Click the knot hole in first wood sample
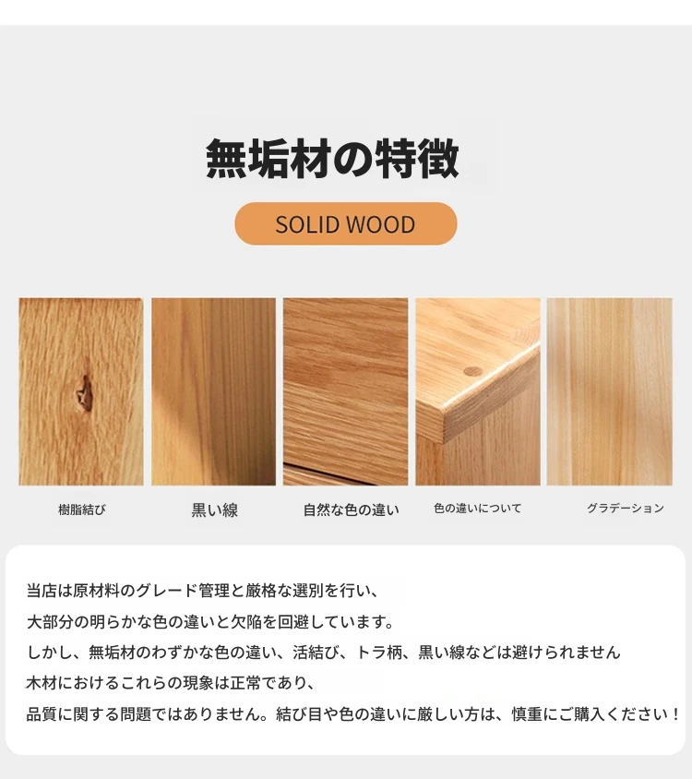This screenshot has height=779, width=692. tap(85, 394)
